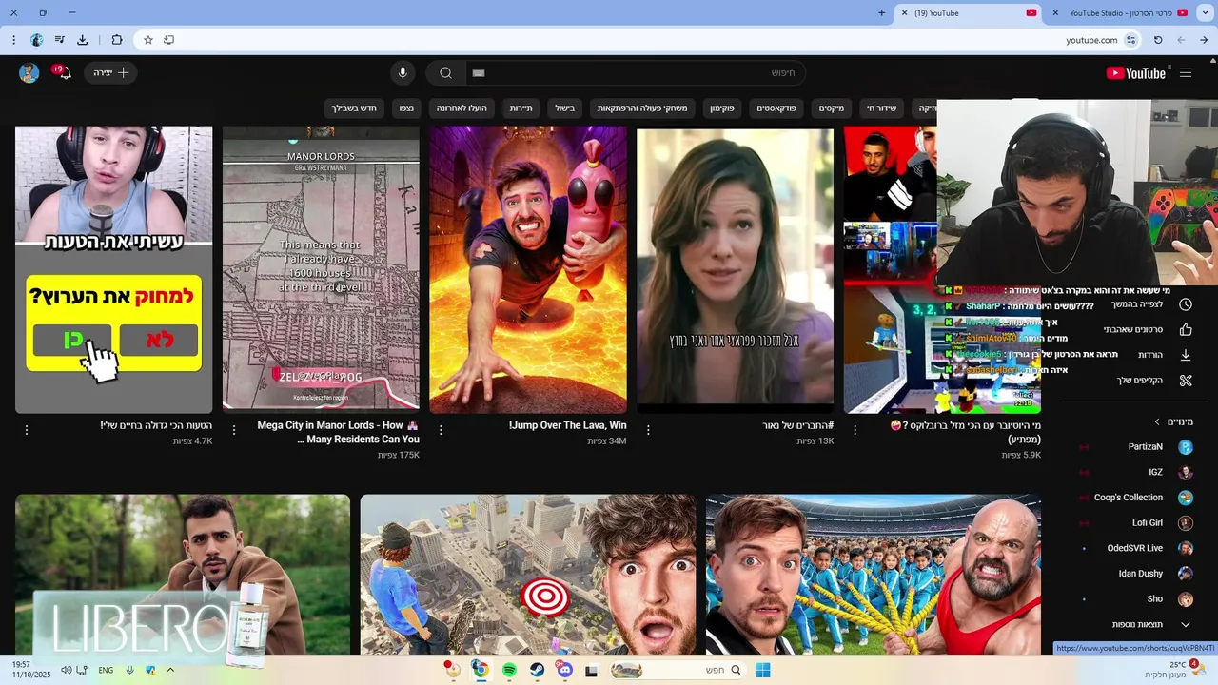Open Spotify from the taskbar
The height and width of the screenshot is (685, 1218).
coord(509,670)
